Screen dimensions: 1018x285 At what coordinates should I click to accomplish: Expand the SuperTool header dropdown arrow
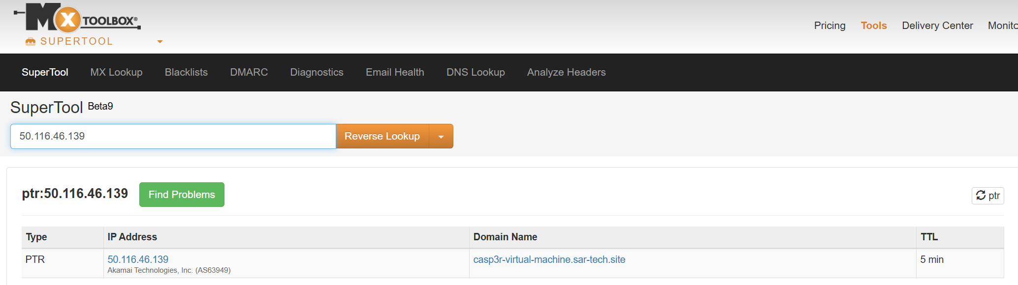click(x=159, y=42)
